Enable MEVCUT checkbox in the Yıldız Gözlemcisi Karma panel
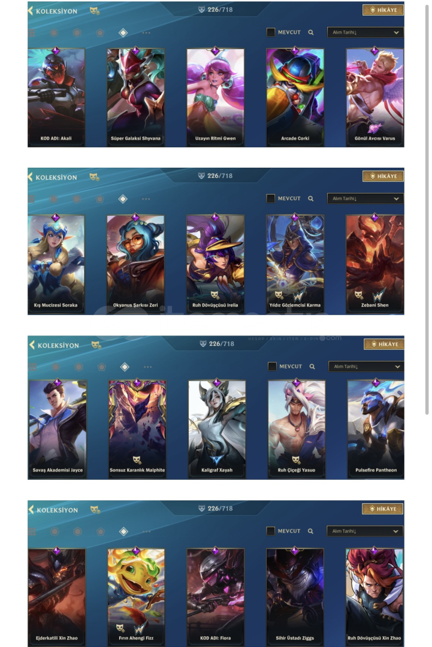 271,198
